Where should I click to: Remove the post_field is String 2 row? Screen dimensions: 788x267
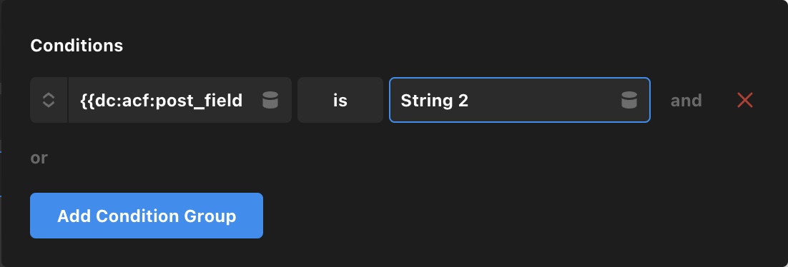click(745, 101)
